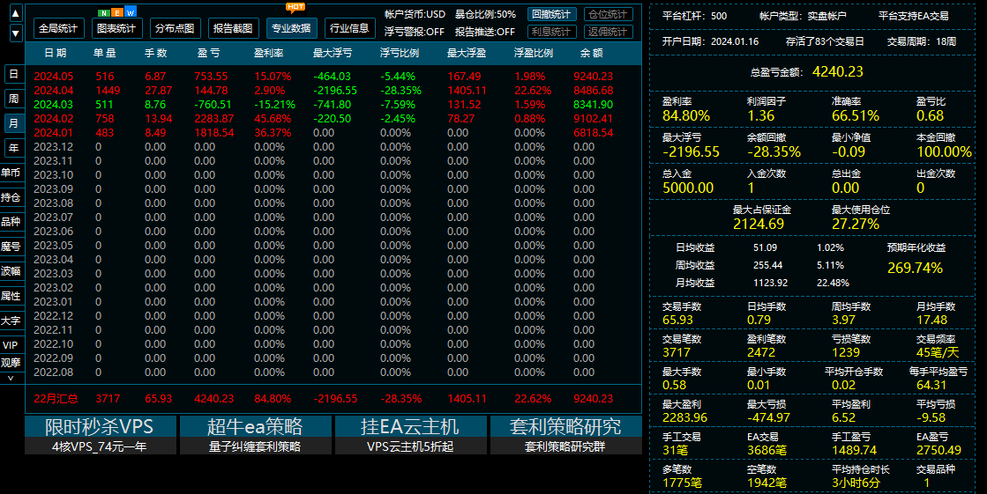The image size is (987, 494).
Task: Click the 余额 column header
Action: 591,54
